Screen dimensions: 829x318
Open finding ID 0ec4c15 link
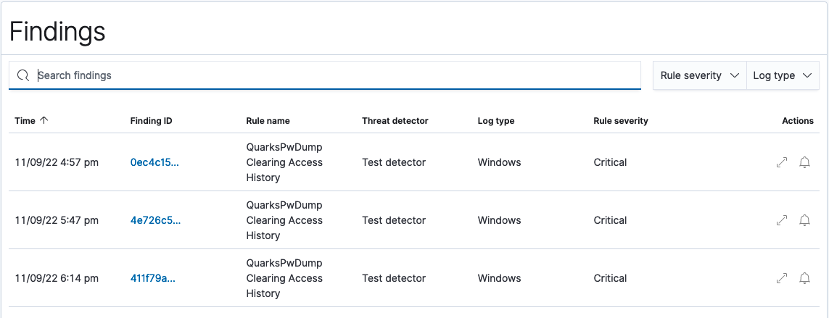(154, 162)
